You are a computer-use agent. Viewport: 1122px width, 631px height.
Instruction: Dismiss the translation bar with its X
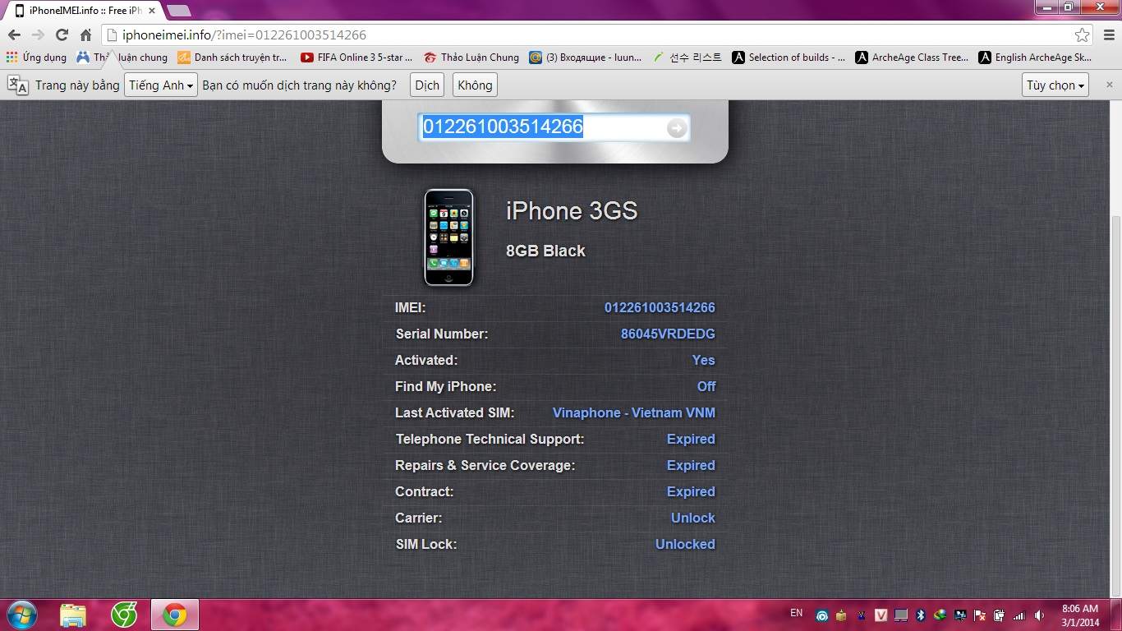pos(1109,85)
